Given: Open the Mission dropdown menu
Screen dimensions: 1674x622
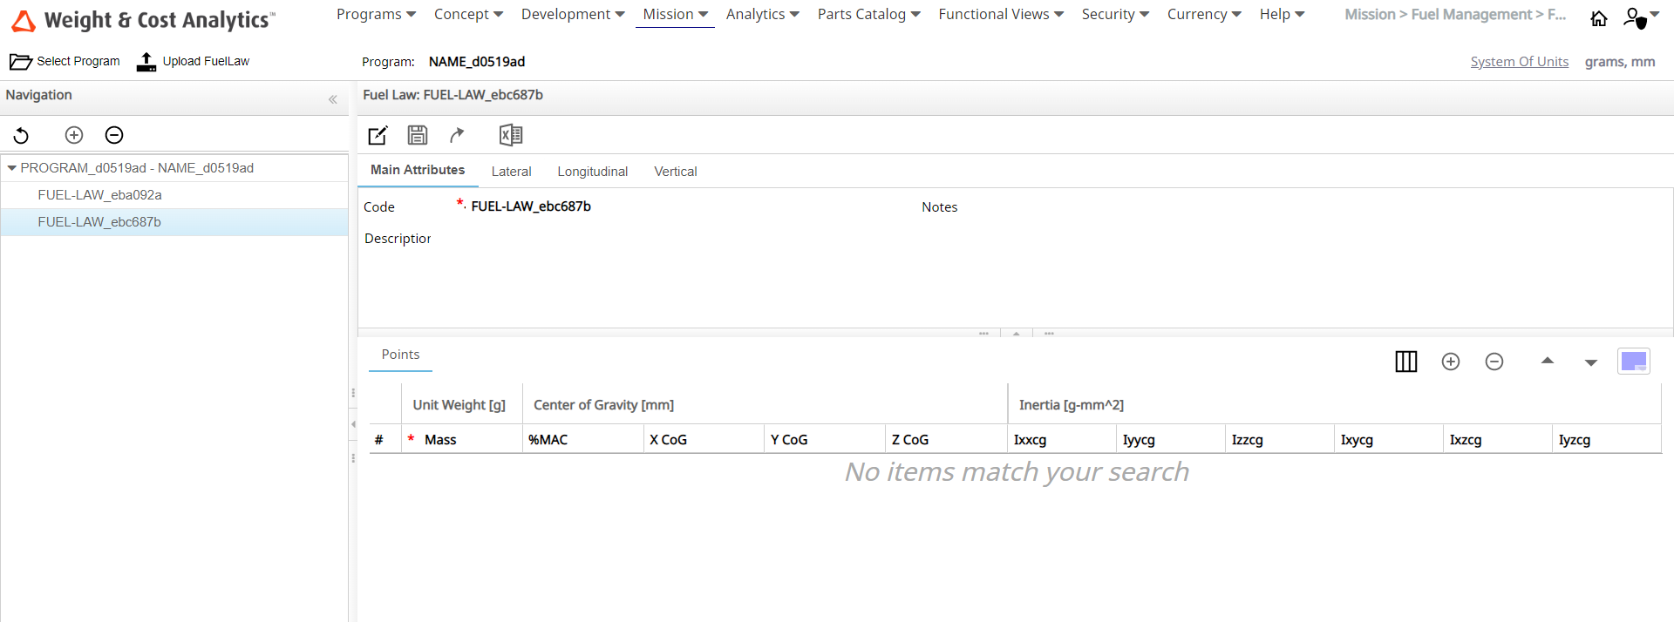Looking at the screenshot, I should 675,15.
